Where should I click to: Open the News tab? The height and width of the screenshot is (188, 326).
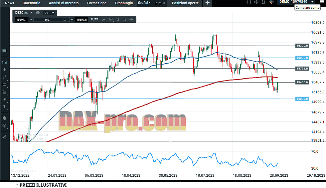click(x=9, y=3)
